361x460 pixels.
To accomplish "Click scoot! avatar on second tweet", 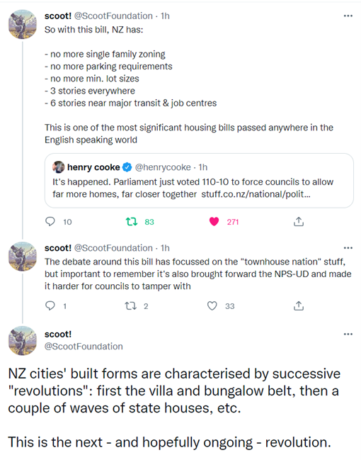I will point(23,257).
